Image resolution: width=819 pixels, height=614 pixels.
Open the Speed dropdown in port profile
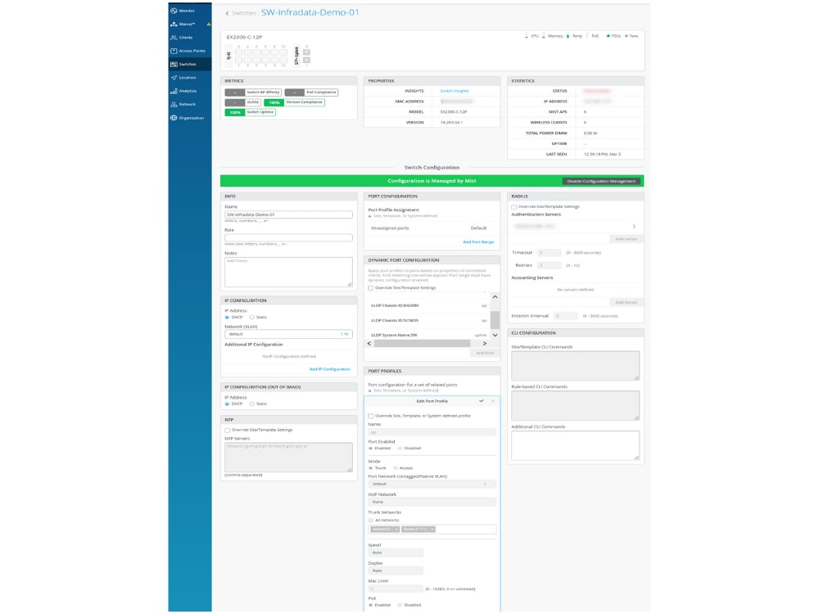click(396, 553)
